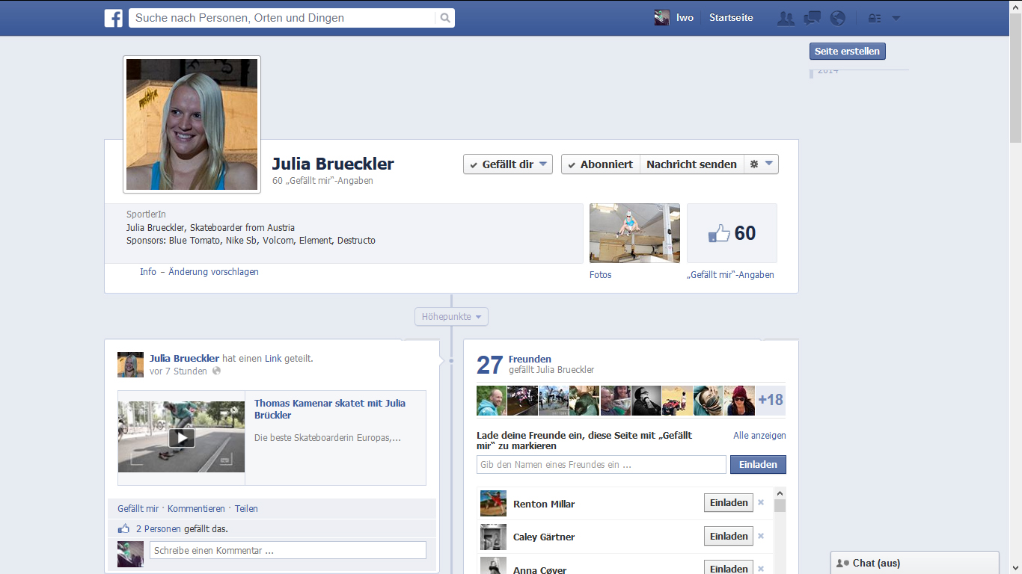Image resolution: width=1022 pixels, height=574 pixels.
Task: Open the notifications globe icon
Action: click(838, 18)
